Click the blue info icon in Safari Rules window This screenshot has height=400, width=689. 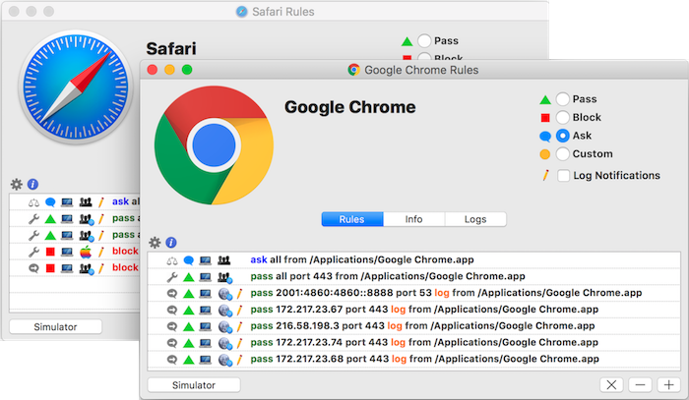tap(32, 184)
